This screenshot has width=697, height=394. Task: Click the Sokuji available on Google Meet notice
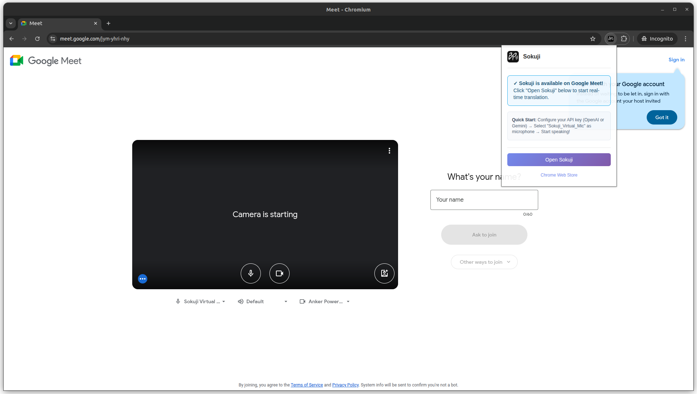[559, 90]
